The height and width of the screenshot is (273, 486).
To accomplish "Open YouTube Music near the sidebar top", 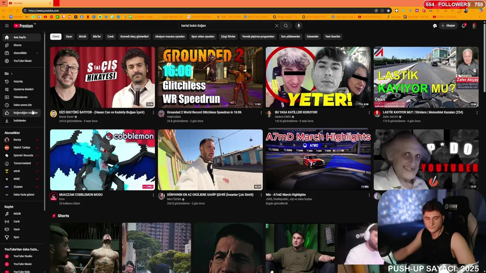I will click(22, 61).
